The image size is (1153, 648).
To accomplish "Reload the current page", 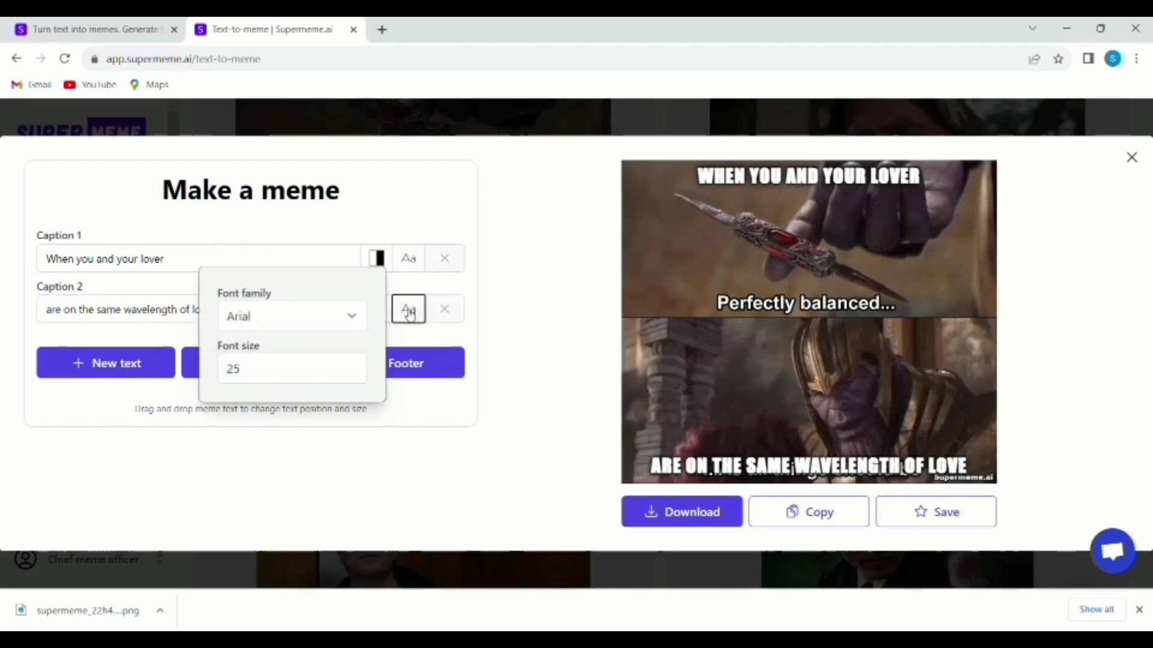I will coord(65,58).
